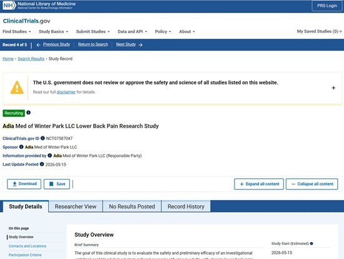Open the Data and API dropdown menu

133,31
